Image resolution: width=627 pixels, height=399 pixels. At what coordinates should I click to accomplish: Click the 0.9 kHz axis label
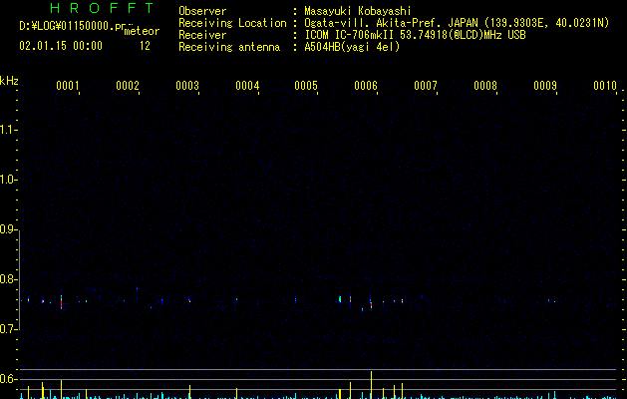pos(7,229)
